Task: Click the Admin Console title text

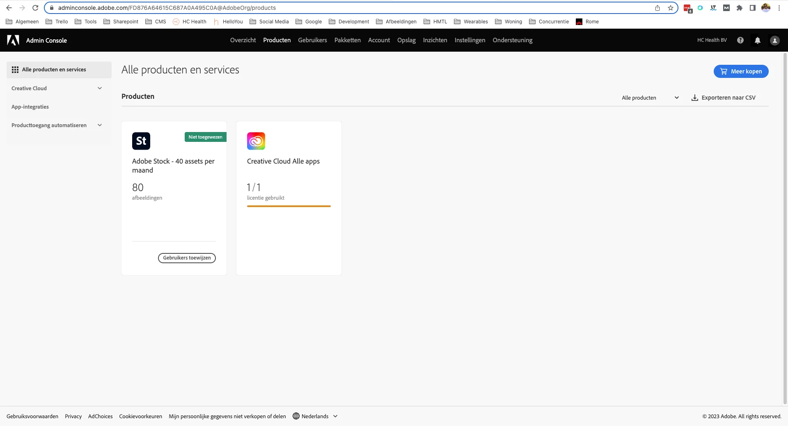Action: 46,40
